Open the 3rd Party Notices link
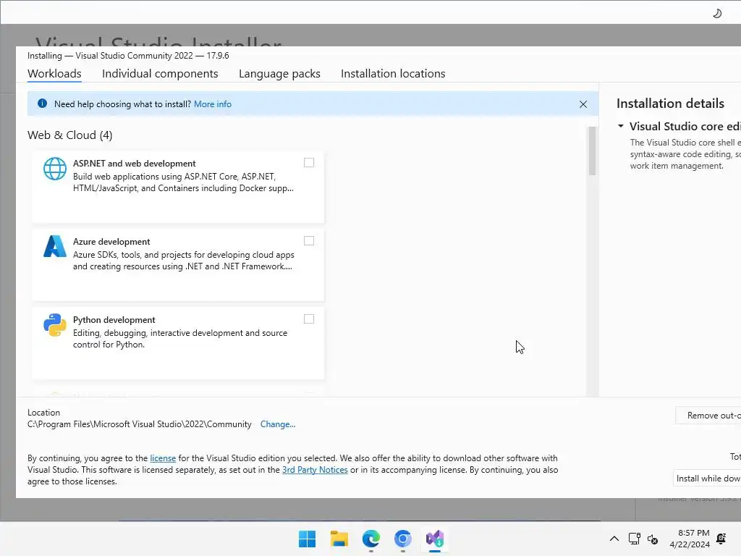Image resolution: width=741 pixels, height=556 pixels. (315, 470)
